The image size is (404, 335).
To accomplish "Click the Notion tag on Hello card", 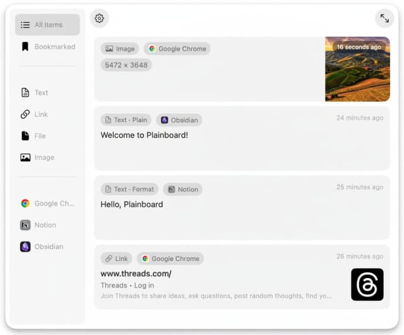I will coord(182,189).
